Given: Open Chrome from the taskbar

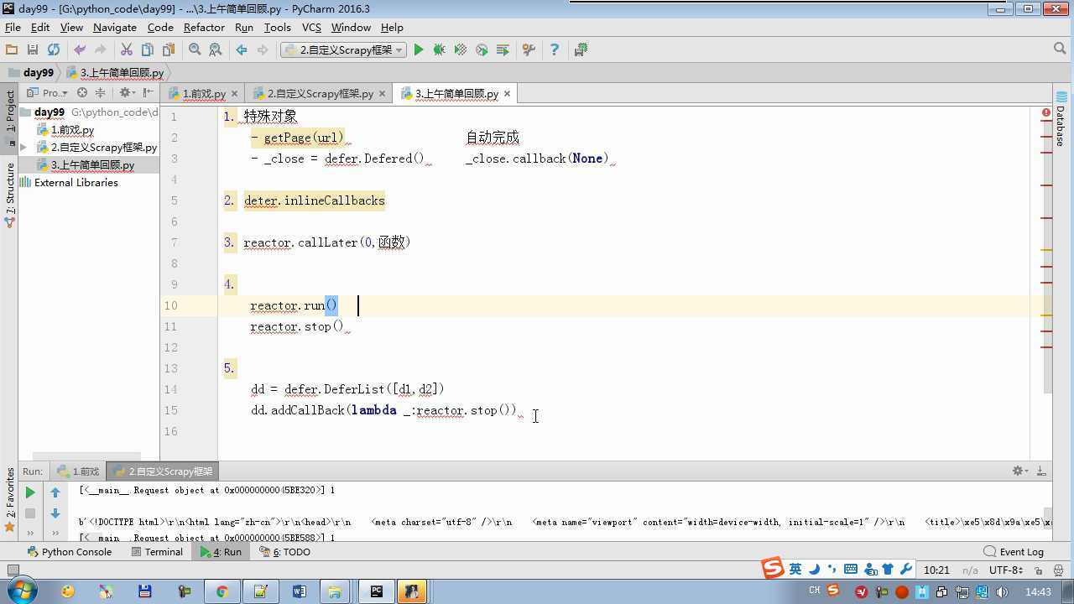Looking at the screenshot, I should pyautogui.click(x=222, y=591).
